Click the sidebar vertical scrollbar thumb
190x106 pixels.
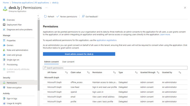click(39, 55)
